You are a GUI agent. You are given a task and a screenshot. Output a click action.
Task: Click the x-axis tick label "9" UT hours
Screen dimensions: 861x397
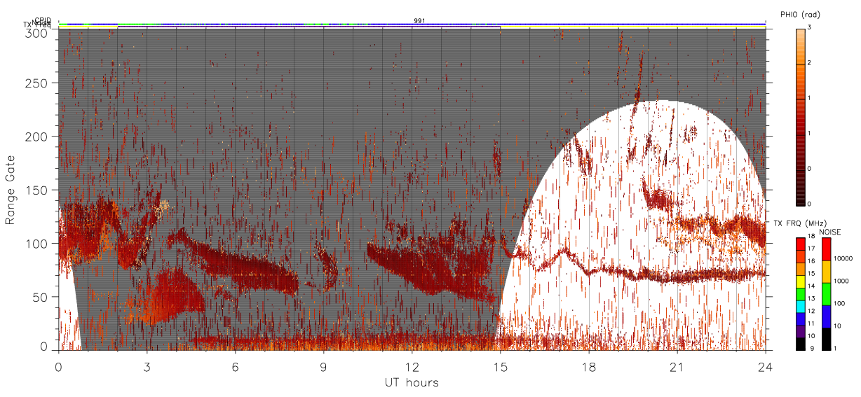click(x=323, y=366)
